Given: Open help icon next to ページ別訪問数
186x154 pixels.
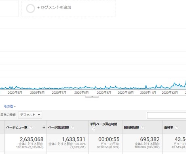Looking at the screenshot, I should tap(73, 127).
